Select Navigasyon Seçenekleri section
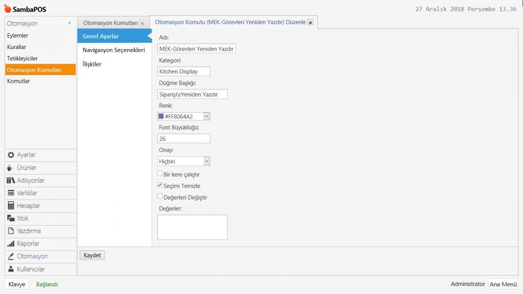The height and width of the screenshot is (294, 523). [113, 50]
